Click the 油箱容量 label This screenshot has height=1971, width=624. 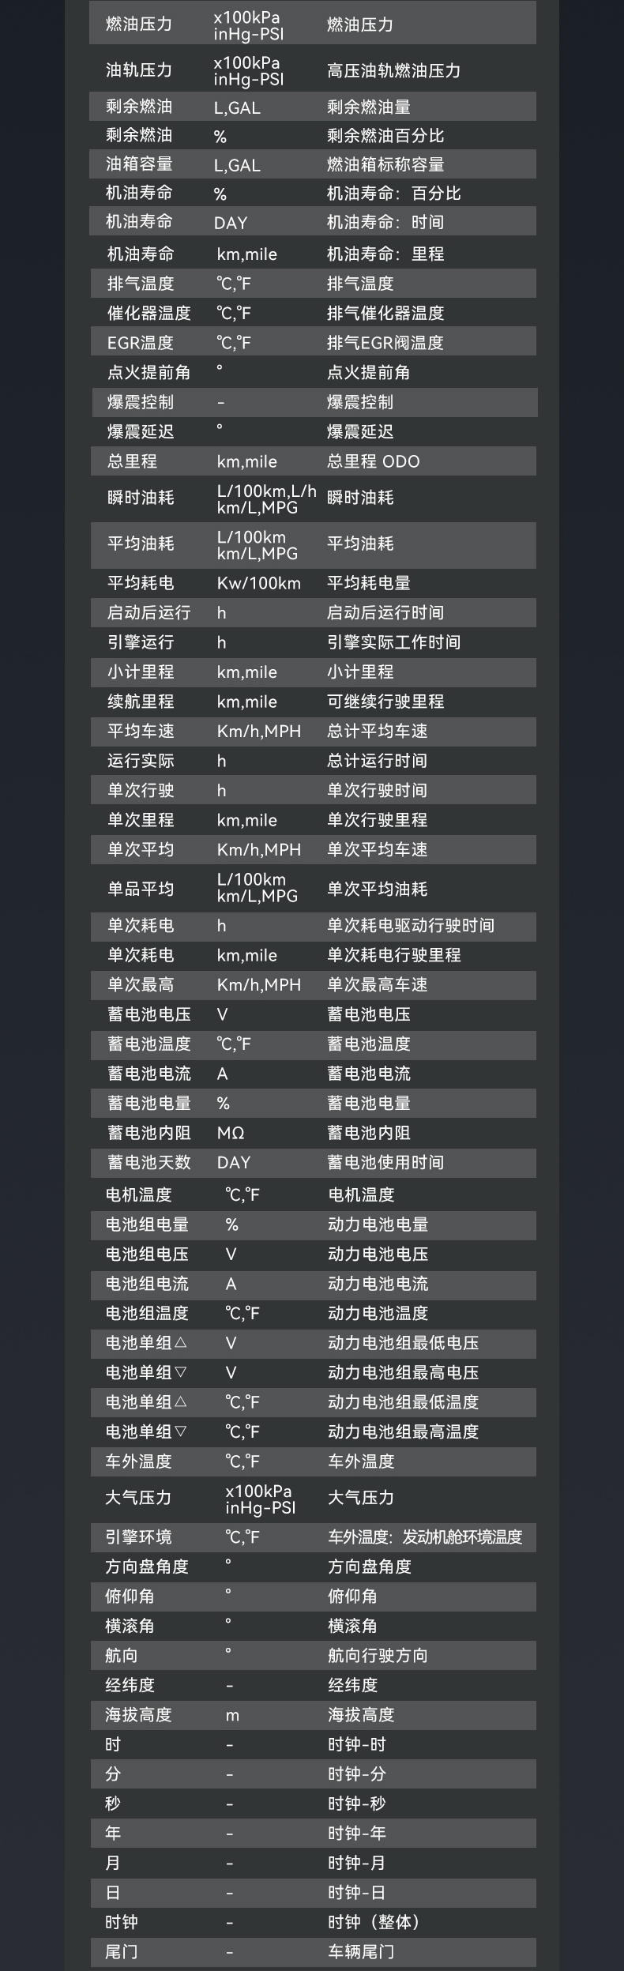click(139, 164)
